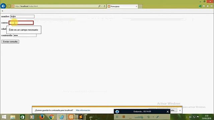
Task: Open the media player taskbar icon
Action: click(32, 117)
